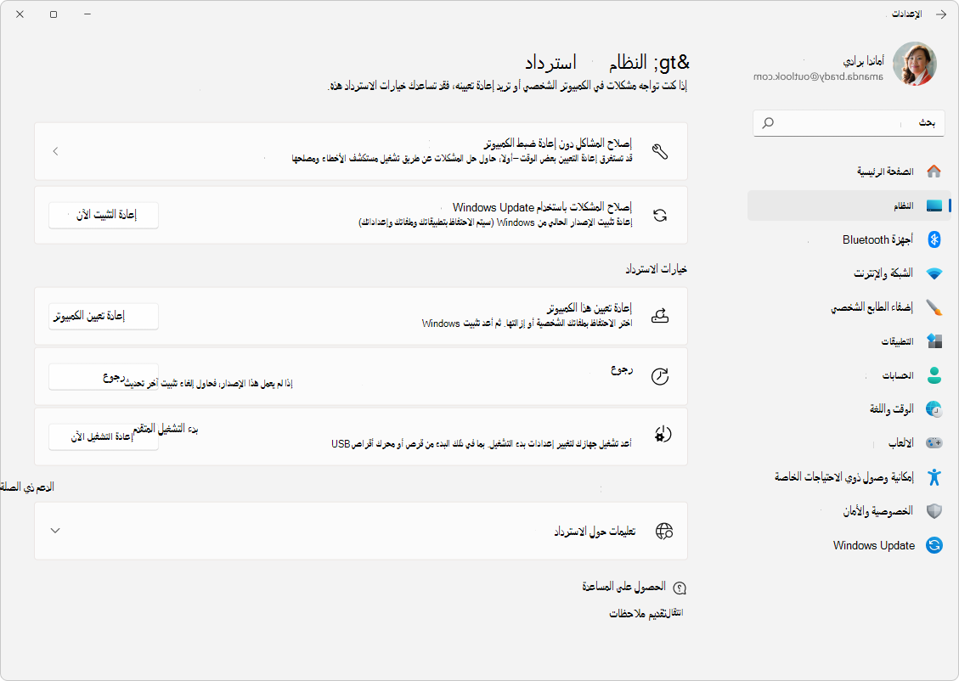Open the Apps section icon

click(934, 341)
